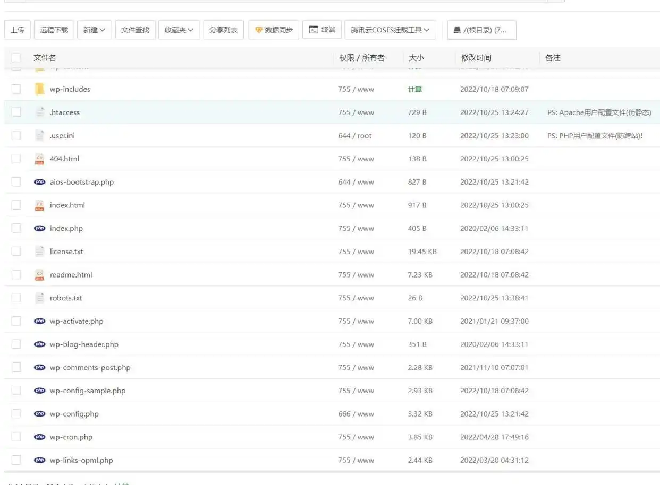Open the /(根目录) disk button

(x=481, y=30)
